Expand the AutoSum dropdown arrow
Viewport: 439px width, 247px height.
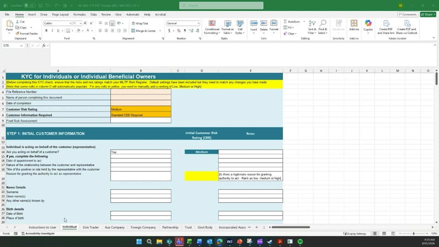(x=304, y=21)
